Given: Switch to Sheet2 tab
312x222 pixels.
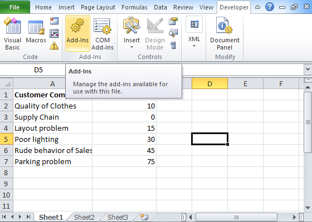Looking at the screenshot, I should (84, 217).
